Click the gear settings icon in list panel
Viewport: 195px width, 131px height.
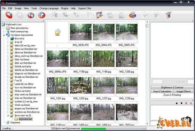coord(191,103)
